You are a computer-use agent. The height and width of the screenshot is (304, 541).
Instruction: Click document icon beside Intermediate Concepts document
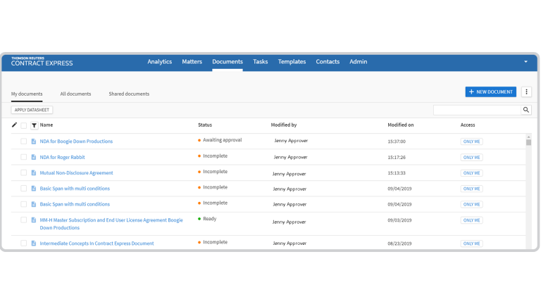(x=34, y=243)
